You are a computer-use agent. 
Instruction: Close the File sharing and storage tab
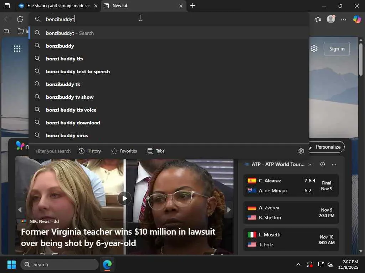tap(96, 6)
